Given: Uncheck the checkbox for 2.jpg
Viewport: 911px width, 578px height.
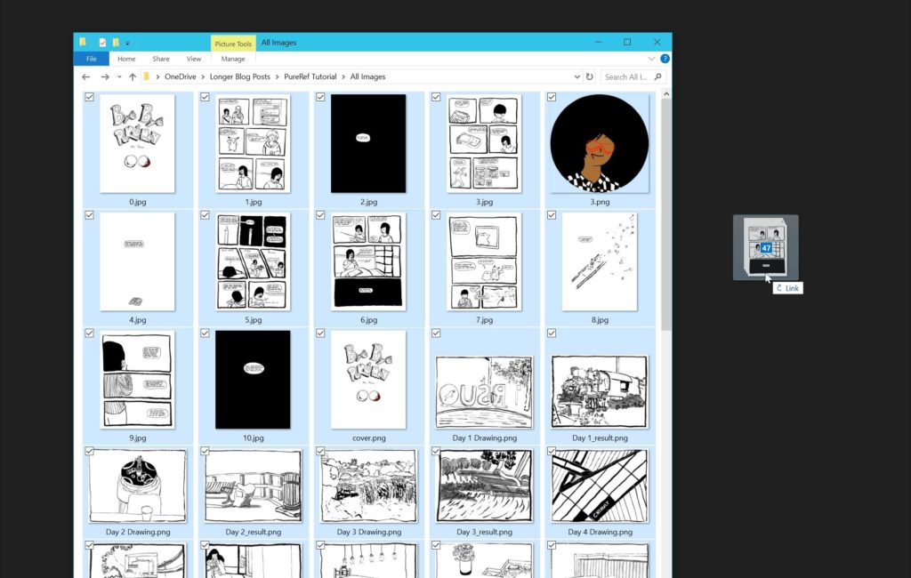Looking at the screenshot, I should (x=320, y=97).
